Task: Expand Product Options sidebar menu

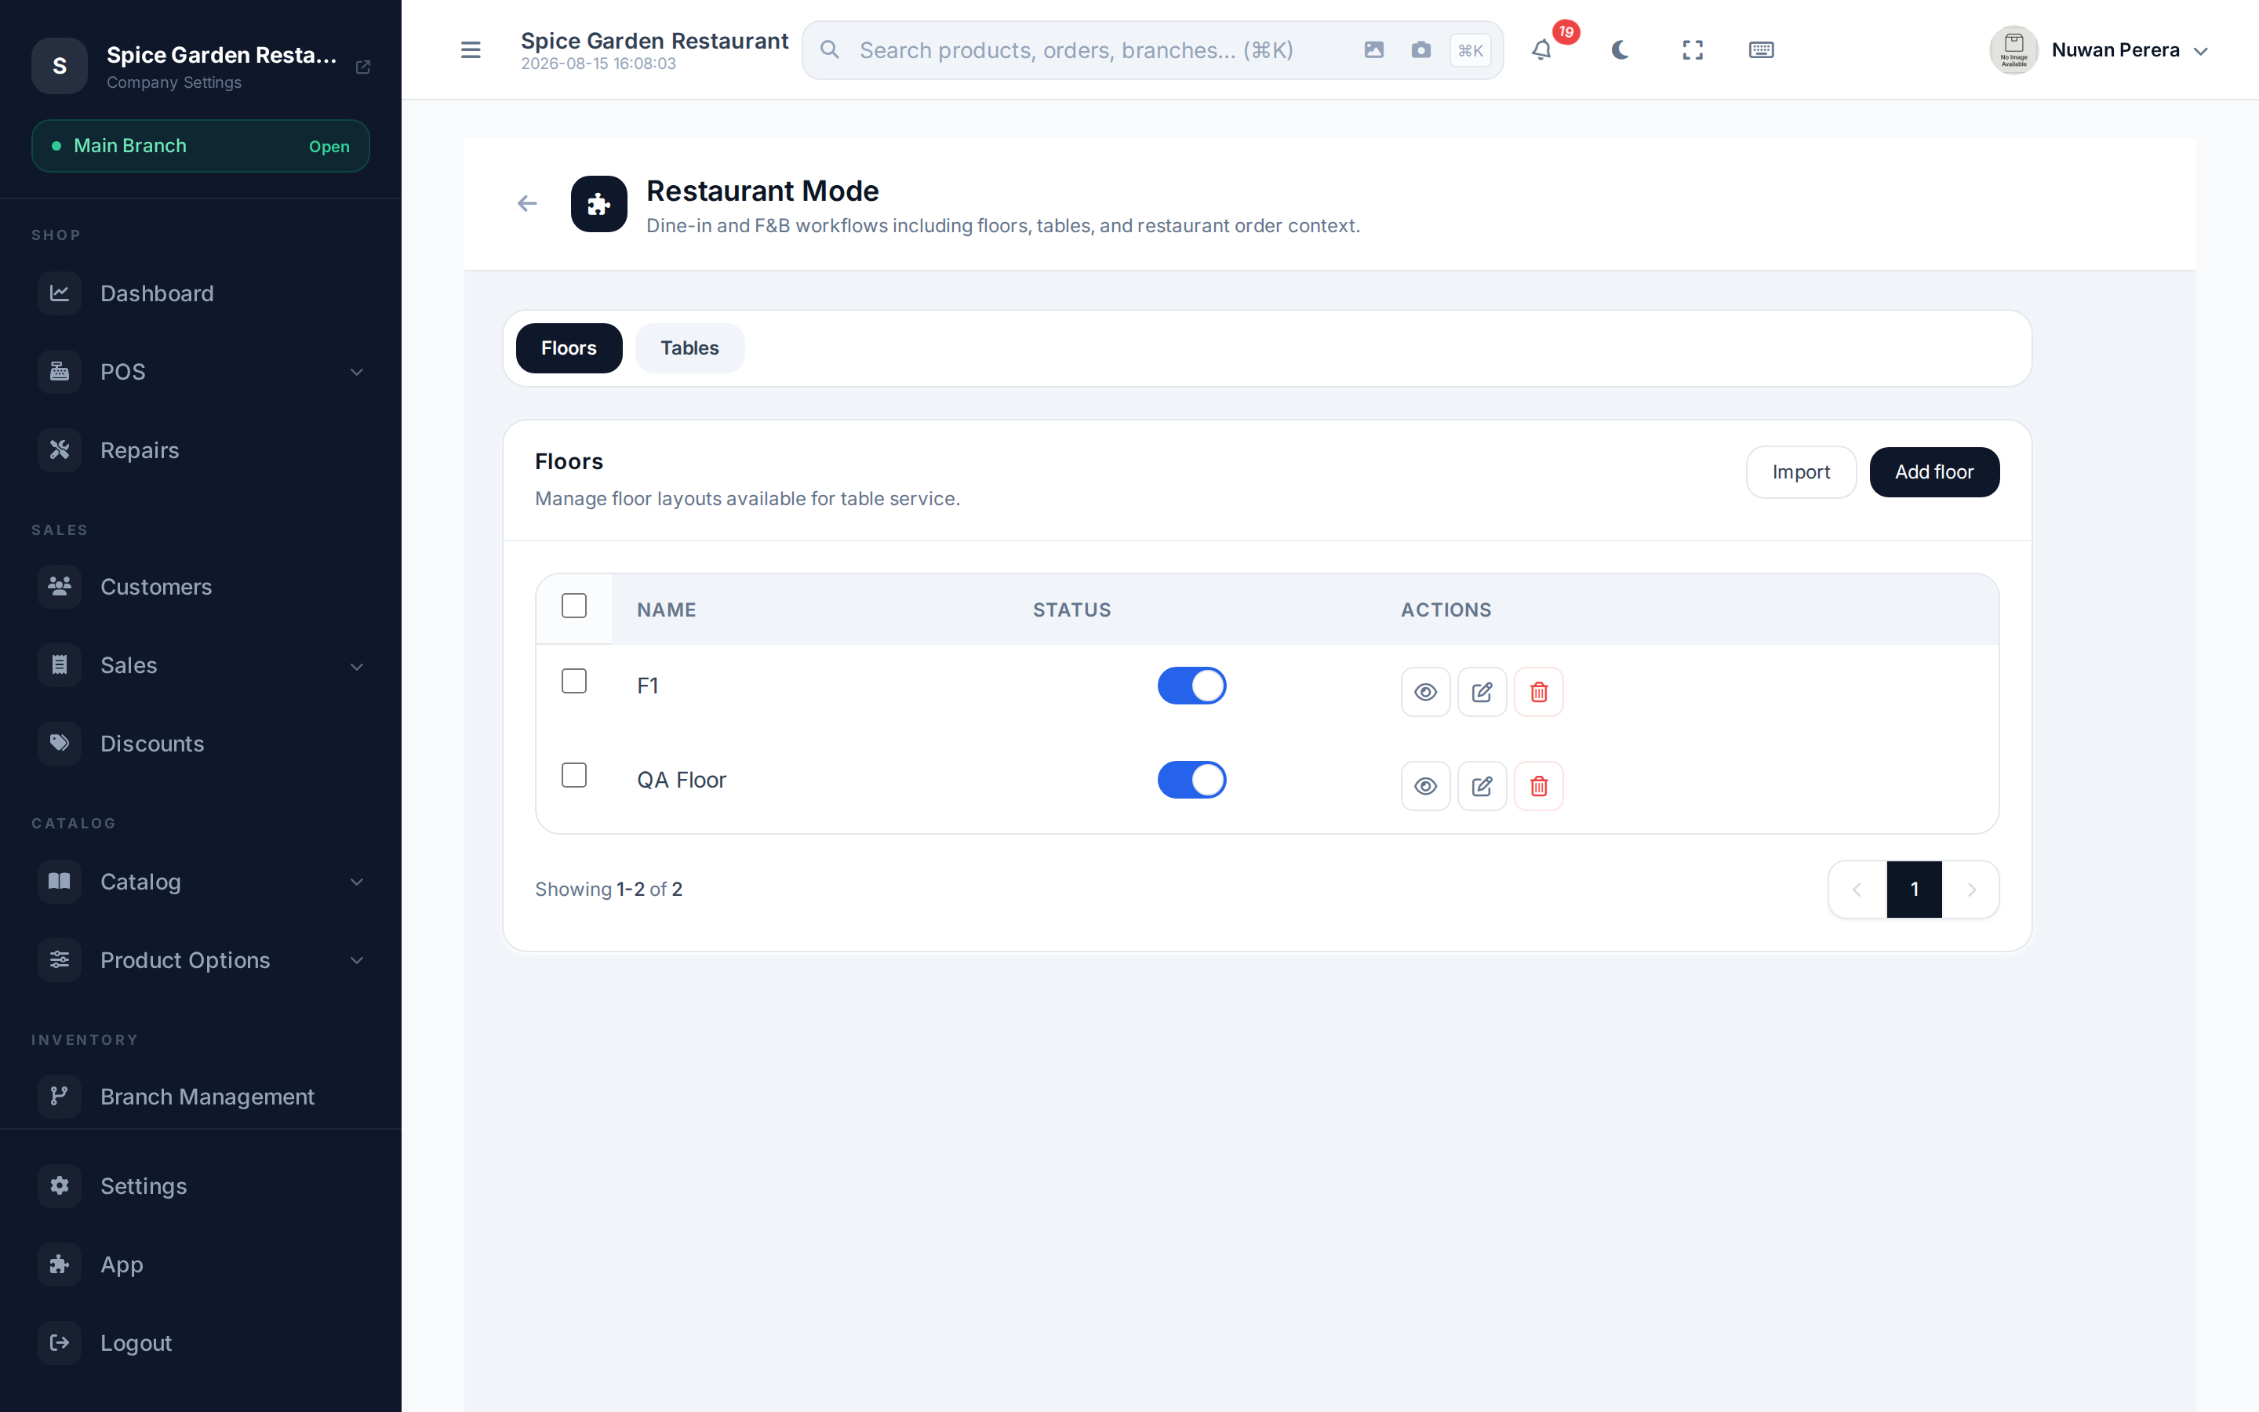Action: tap(201, 960)
